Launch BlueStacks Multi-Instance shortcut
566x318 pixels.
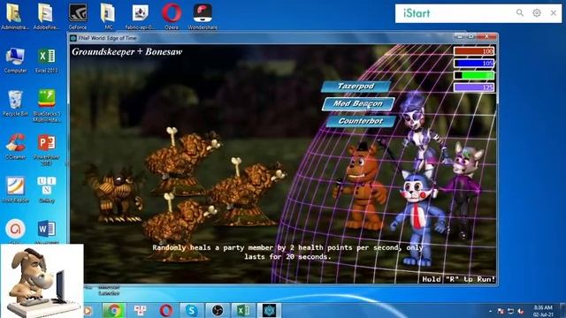(x=47, y=106)
